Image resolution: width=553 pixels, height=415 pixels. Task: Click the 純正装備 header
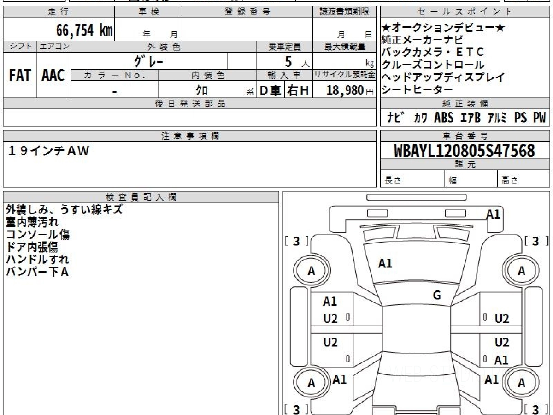click(465, 104)
